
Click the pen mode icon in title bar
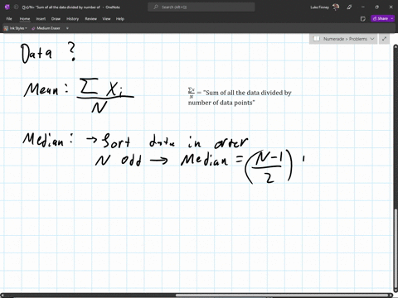point(349,7)
